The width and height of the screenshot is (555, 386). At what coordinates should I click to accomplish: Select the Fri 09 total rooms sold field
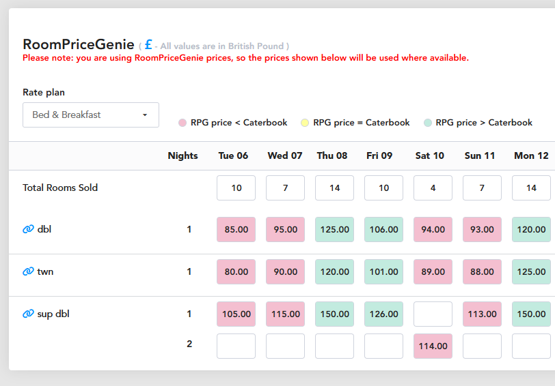pos(383,188)
